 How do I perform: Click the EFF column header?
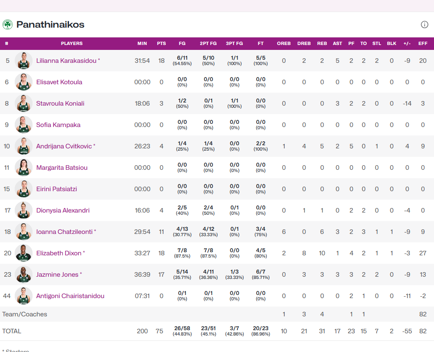(x=423, y=44)
